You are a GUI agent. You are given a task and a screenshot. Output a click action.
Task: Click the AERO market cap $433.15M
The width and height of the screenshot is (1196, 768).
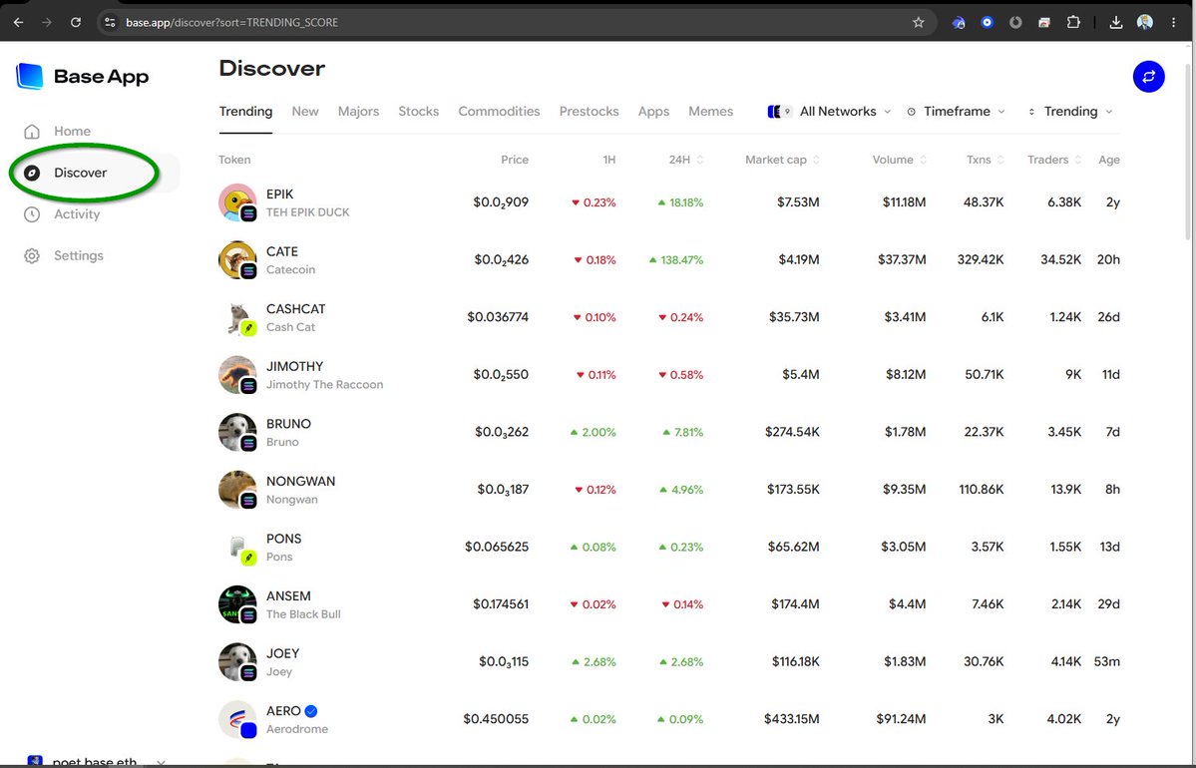(x=792, y=719)
